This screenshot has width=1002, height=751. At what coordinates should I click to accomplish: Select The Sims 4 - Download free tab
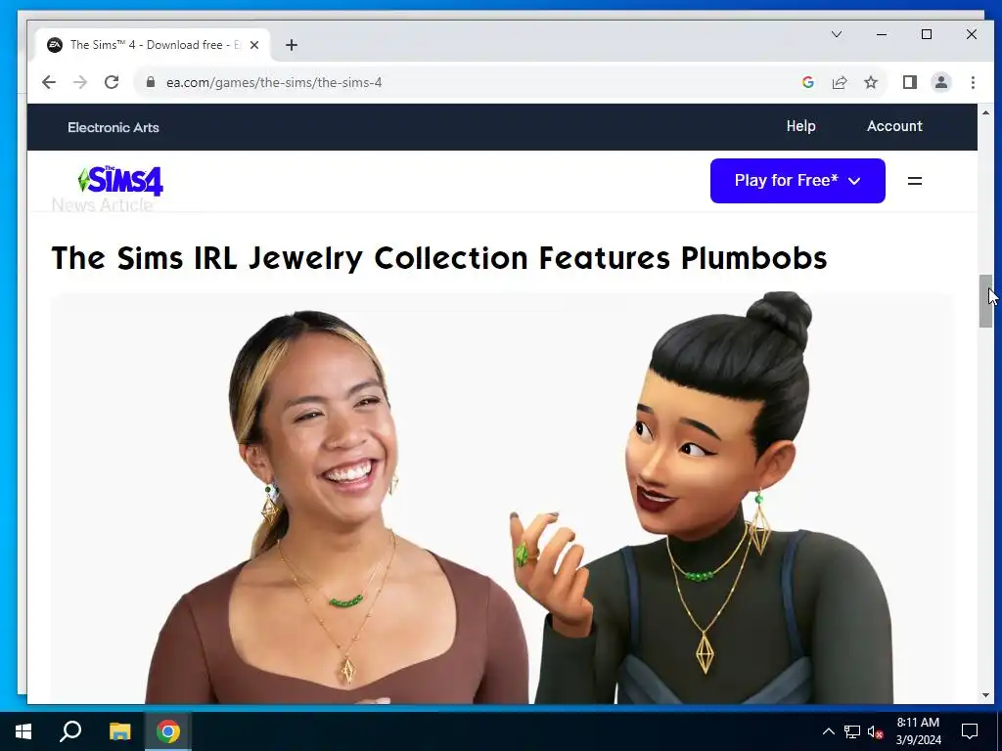click(154, 45)
